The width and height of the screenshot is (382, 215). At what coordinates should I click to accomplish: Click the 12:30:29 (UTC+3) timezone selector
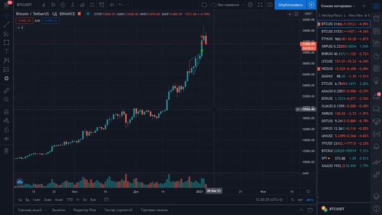click(x=269, y=199)
